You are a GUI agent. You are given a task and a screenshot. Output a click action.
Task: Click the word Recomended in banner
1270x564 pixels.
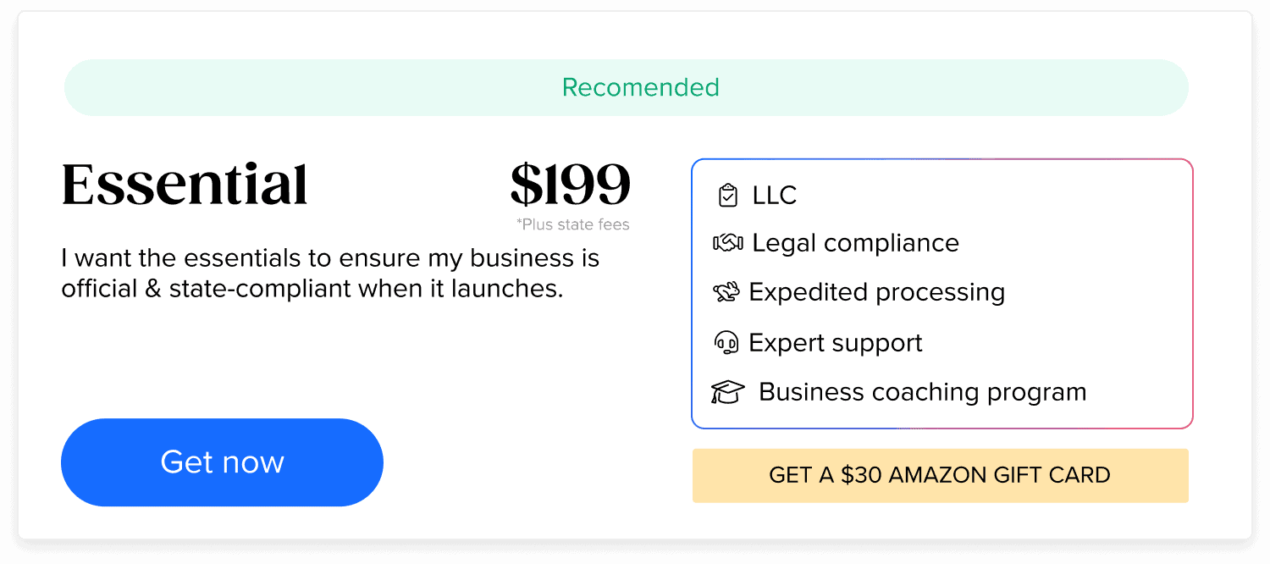(641, 87)
